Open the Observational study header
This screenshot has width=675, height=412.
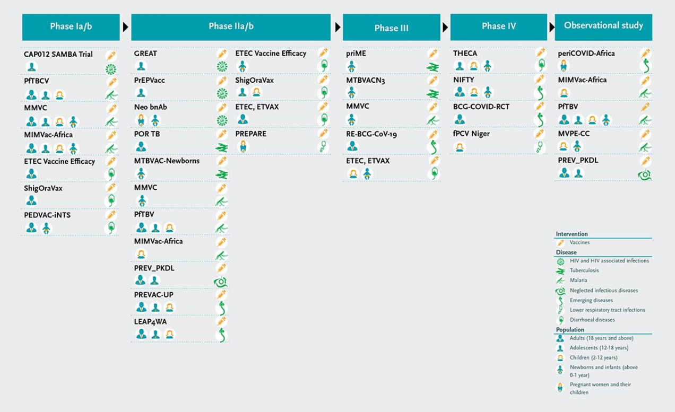603,27
